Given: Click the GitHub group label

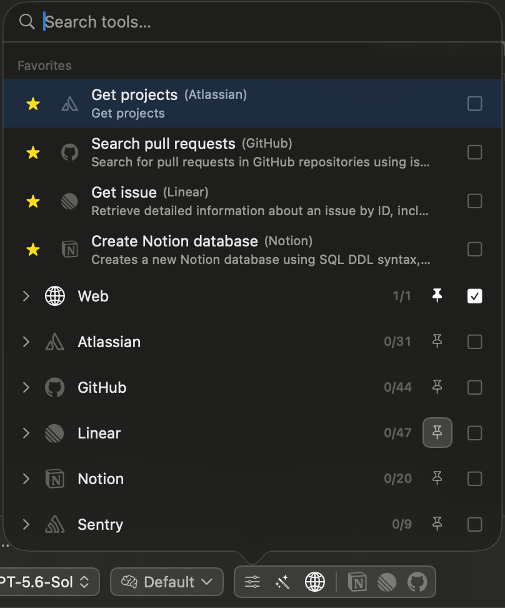Looking at the screenshot, I should (102, 387).
